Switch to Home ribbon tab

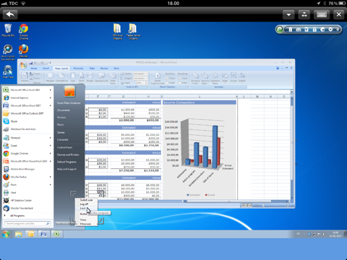coord(34,69)
